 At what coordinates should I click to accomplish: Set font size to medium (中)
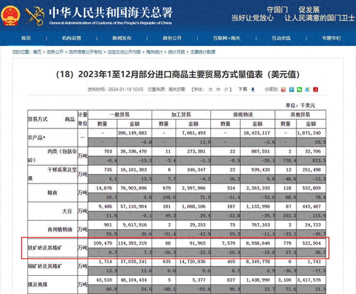[x=218, y=89]
